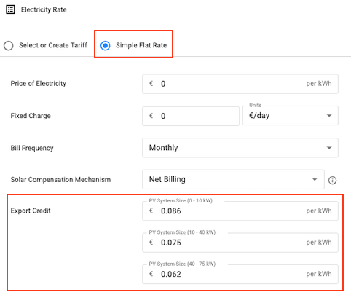This screenshot has width=351, height=295.
Task: Select the Select or Create Tariff radio button
Action: [x=9, y=45]
